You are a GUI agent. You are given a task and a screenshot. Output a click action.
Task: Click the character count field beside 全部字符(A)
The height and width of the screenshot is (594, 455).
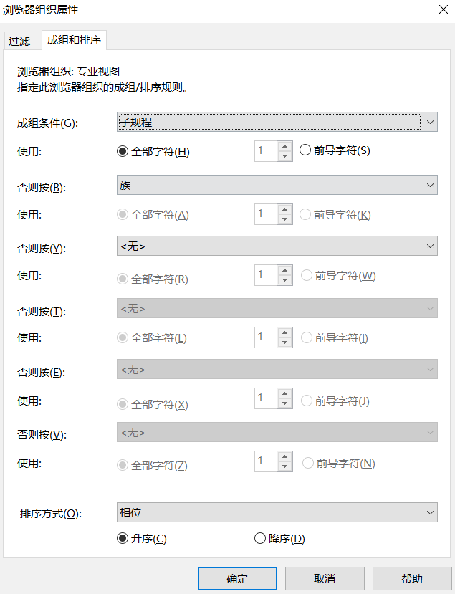click(266, 214)
